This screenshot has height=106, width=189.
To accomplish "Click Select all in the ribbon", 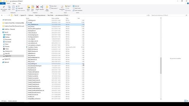I will point(76,6).
